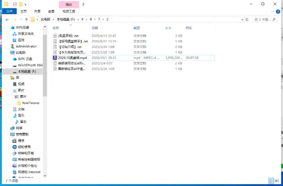Click the navigation pane scrollbar down arrow
Screen dimensions: 283x186
pos(45,176)
